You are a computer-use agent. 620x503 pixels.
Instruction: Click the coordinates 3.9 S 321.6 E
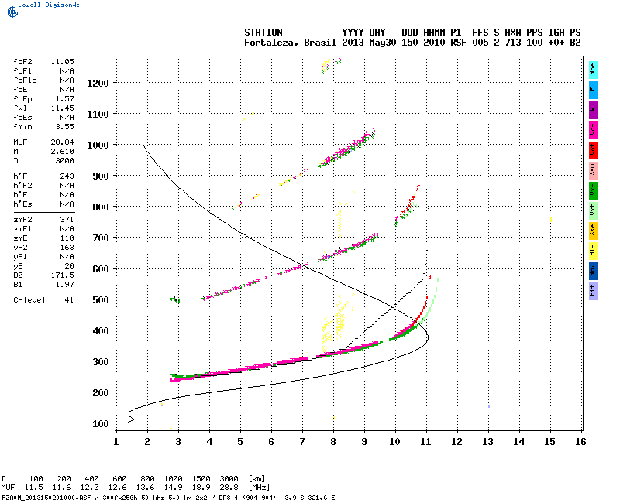pos(310,498)
